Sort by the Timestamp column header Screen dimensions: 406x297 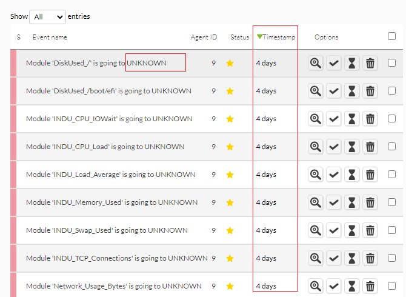click(276, 37)
